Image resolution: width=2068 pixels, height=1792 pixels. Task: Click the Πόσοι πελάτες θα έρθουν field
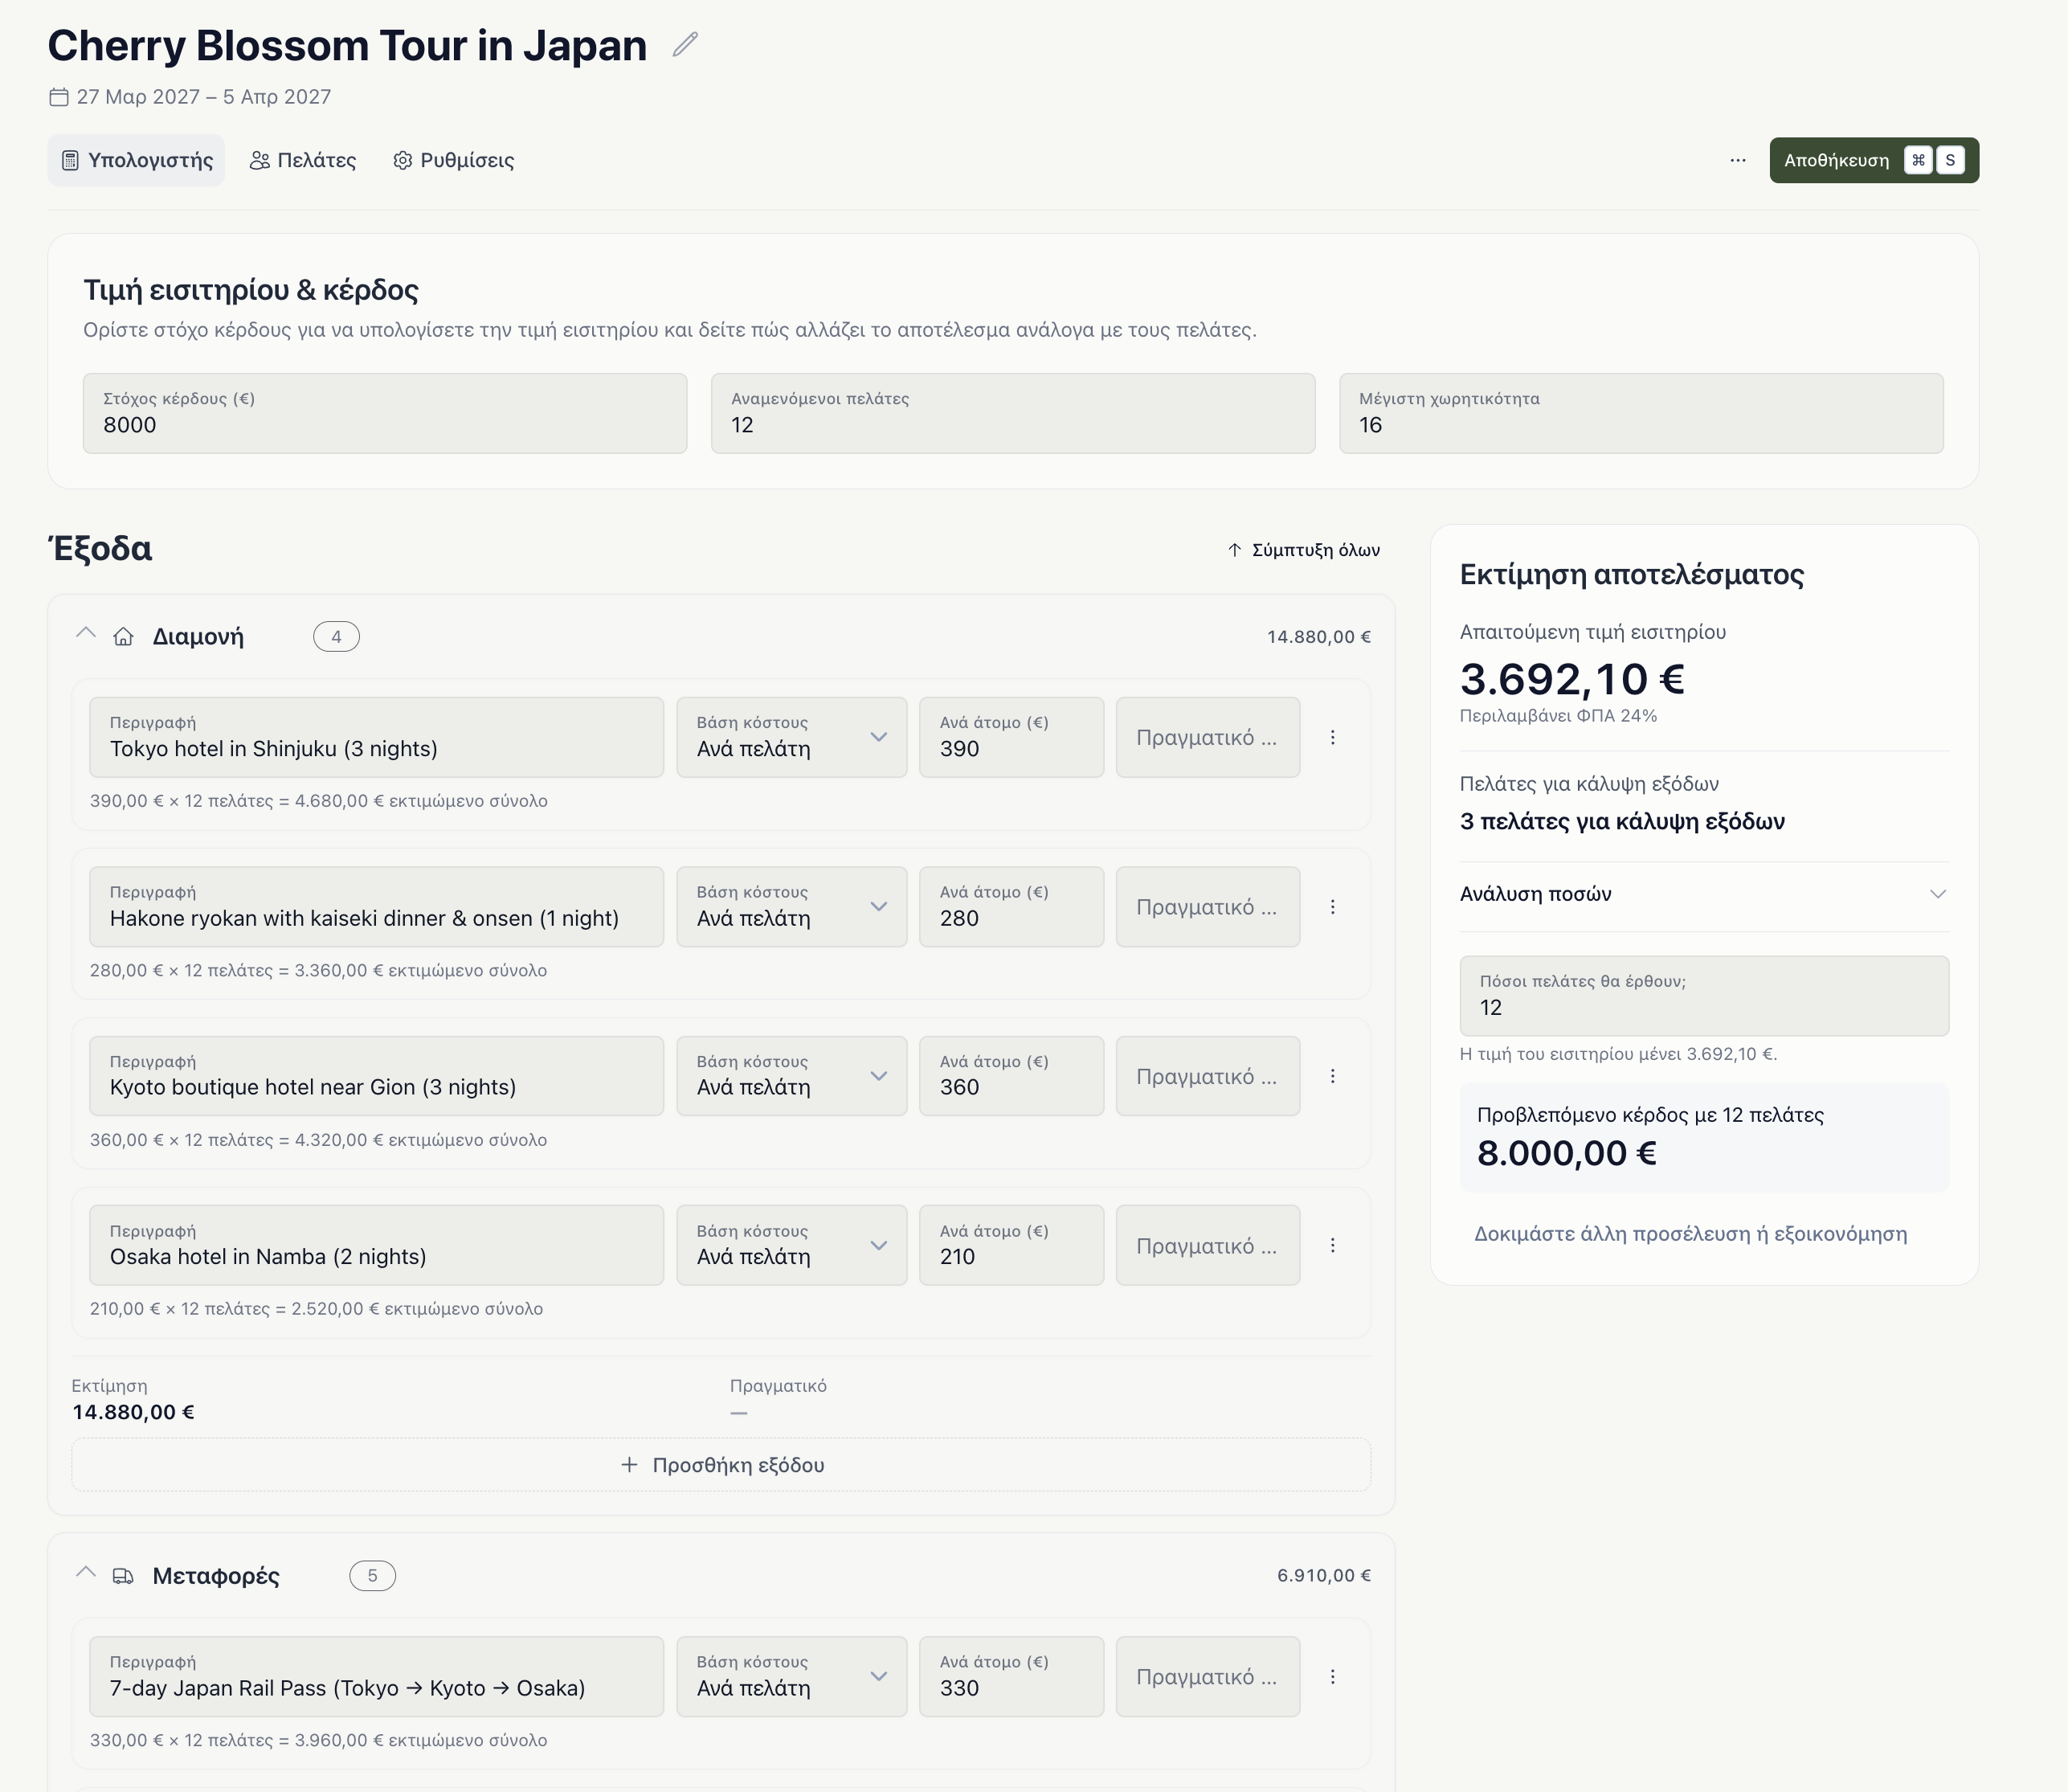[x=1704, y=996]
